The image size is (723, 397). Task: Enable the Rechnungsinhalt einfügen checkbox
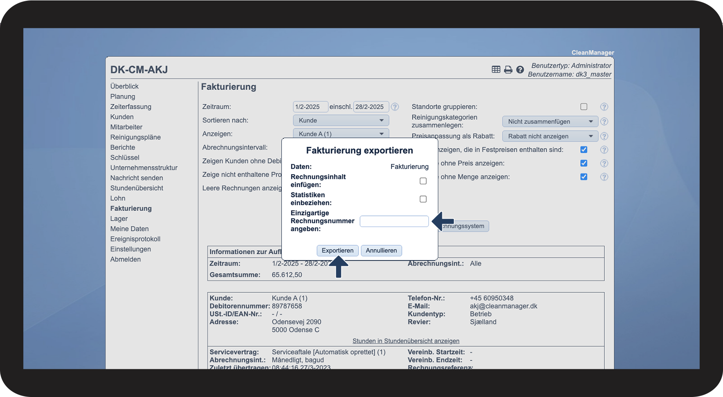click(423, 181)
